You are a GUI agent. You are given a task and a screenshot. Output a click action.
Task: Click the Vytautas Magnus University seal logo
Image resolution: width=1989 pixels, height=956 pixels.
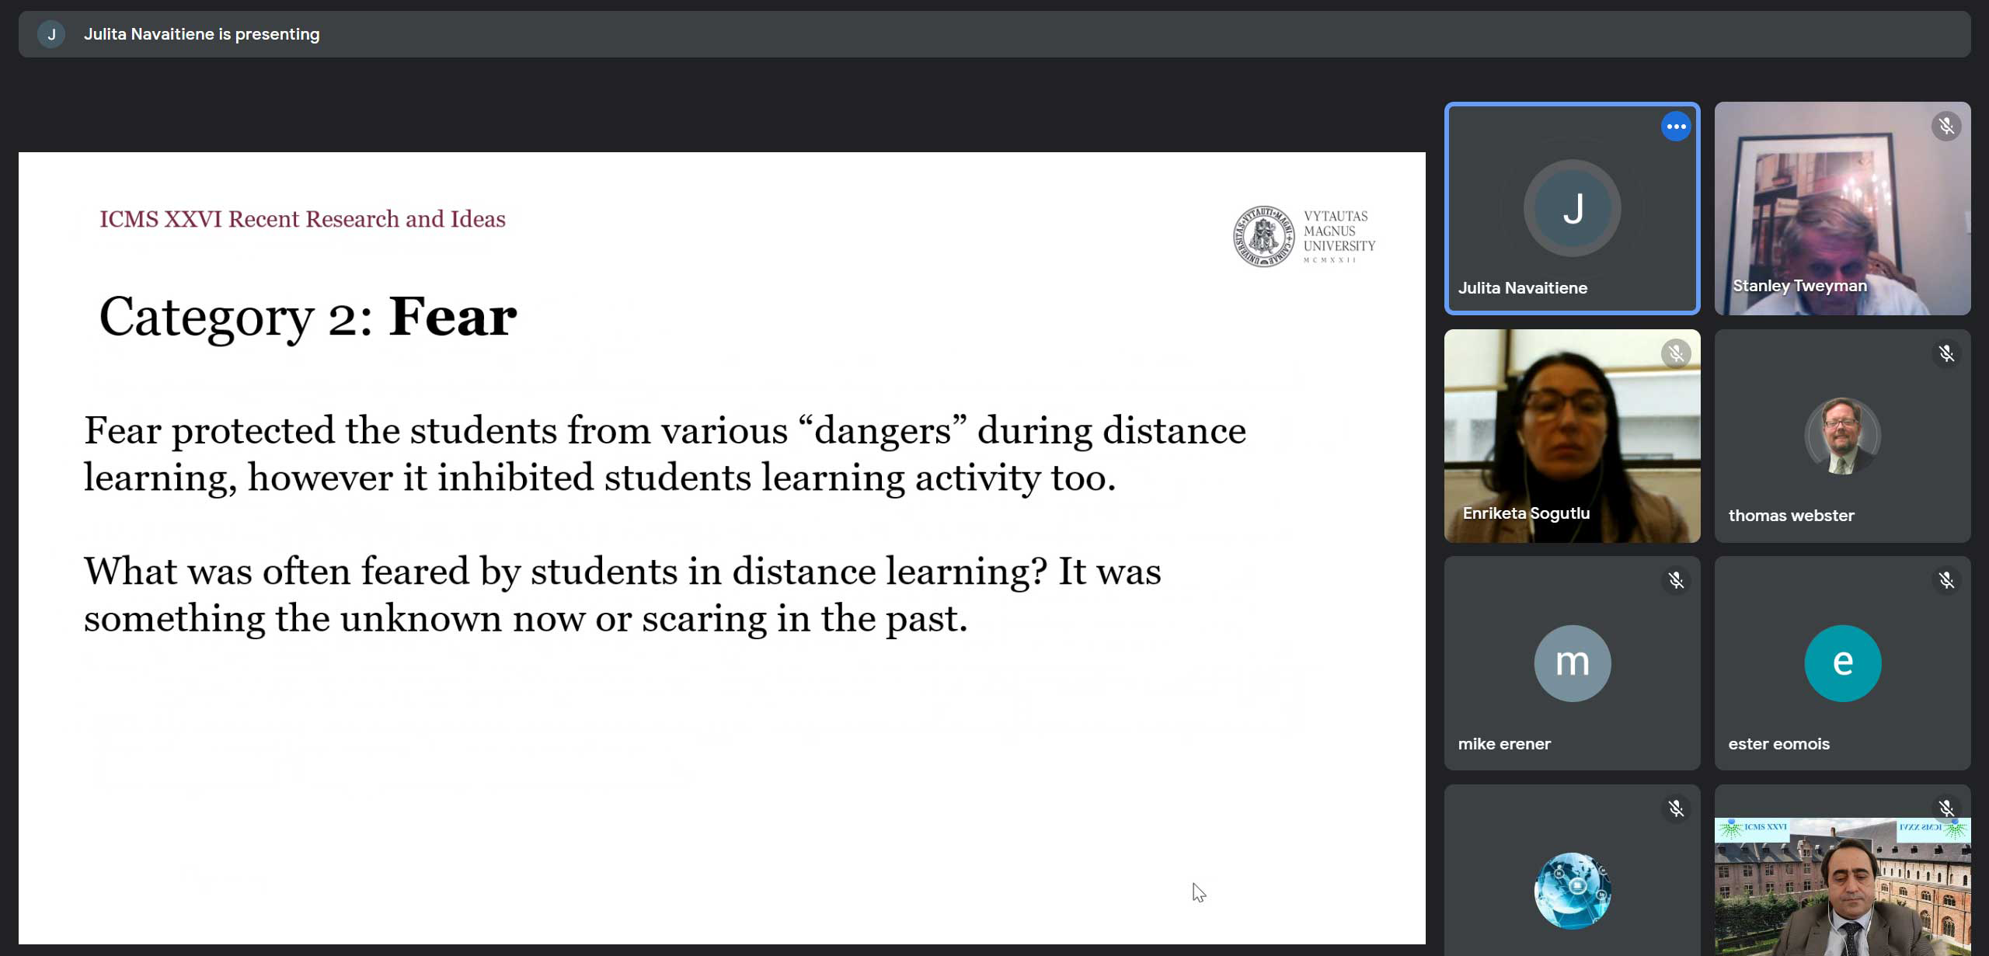[x=1264, y=236]
